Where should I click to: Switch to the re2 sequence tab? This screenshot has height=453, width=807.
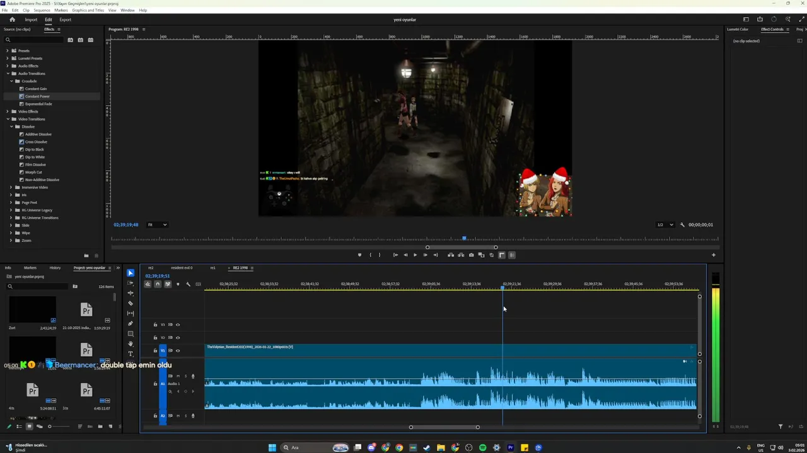pos(151,268)
